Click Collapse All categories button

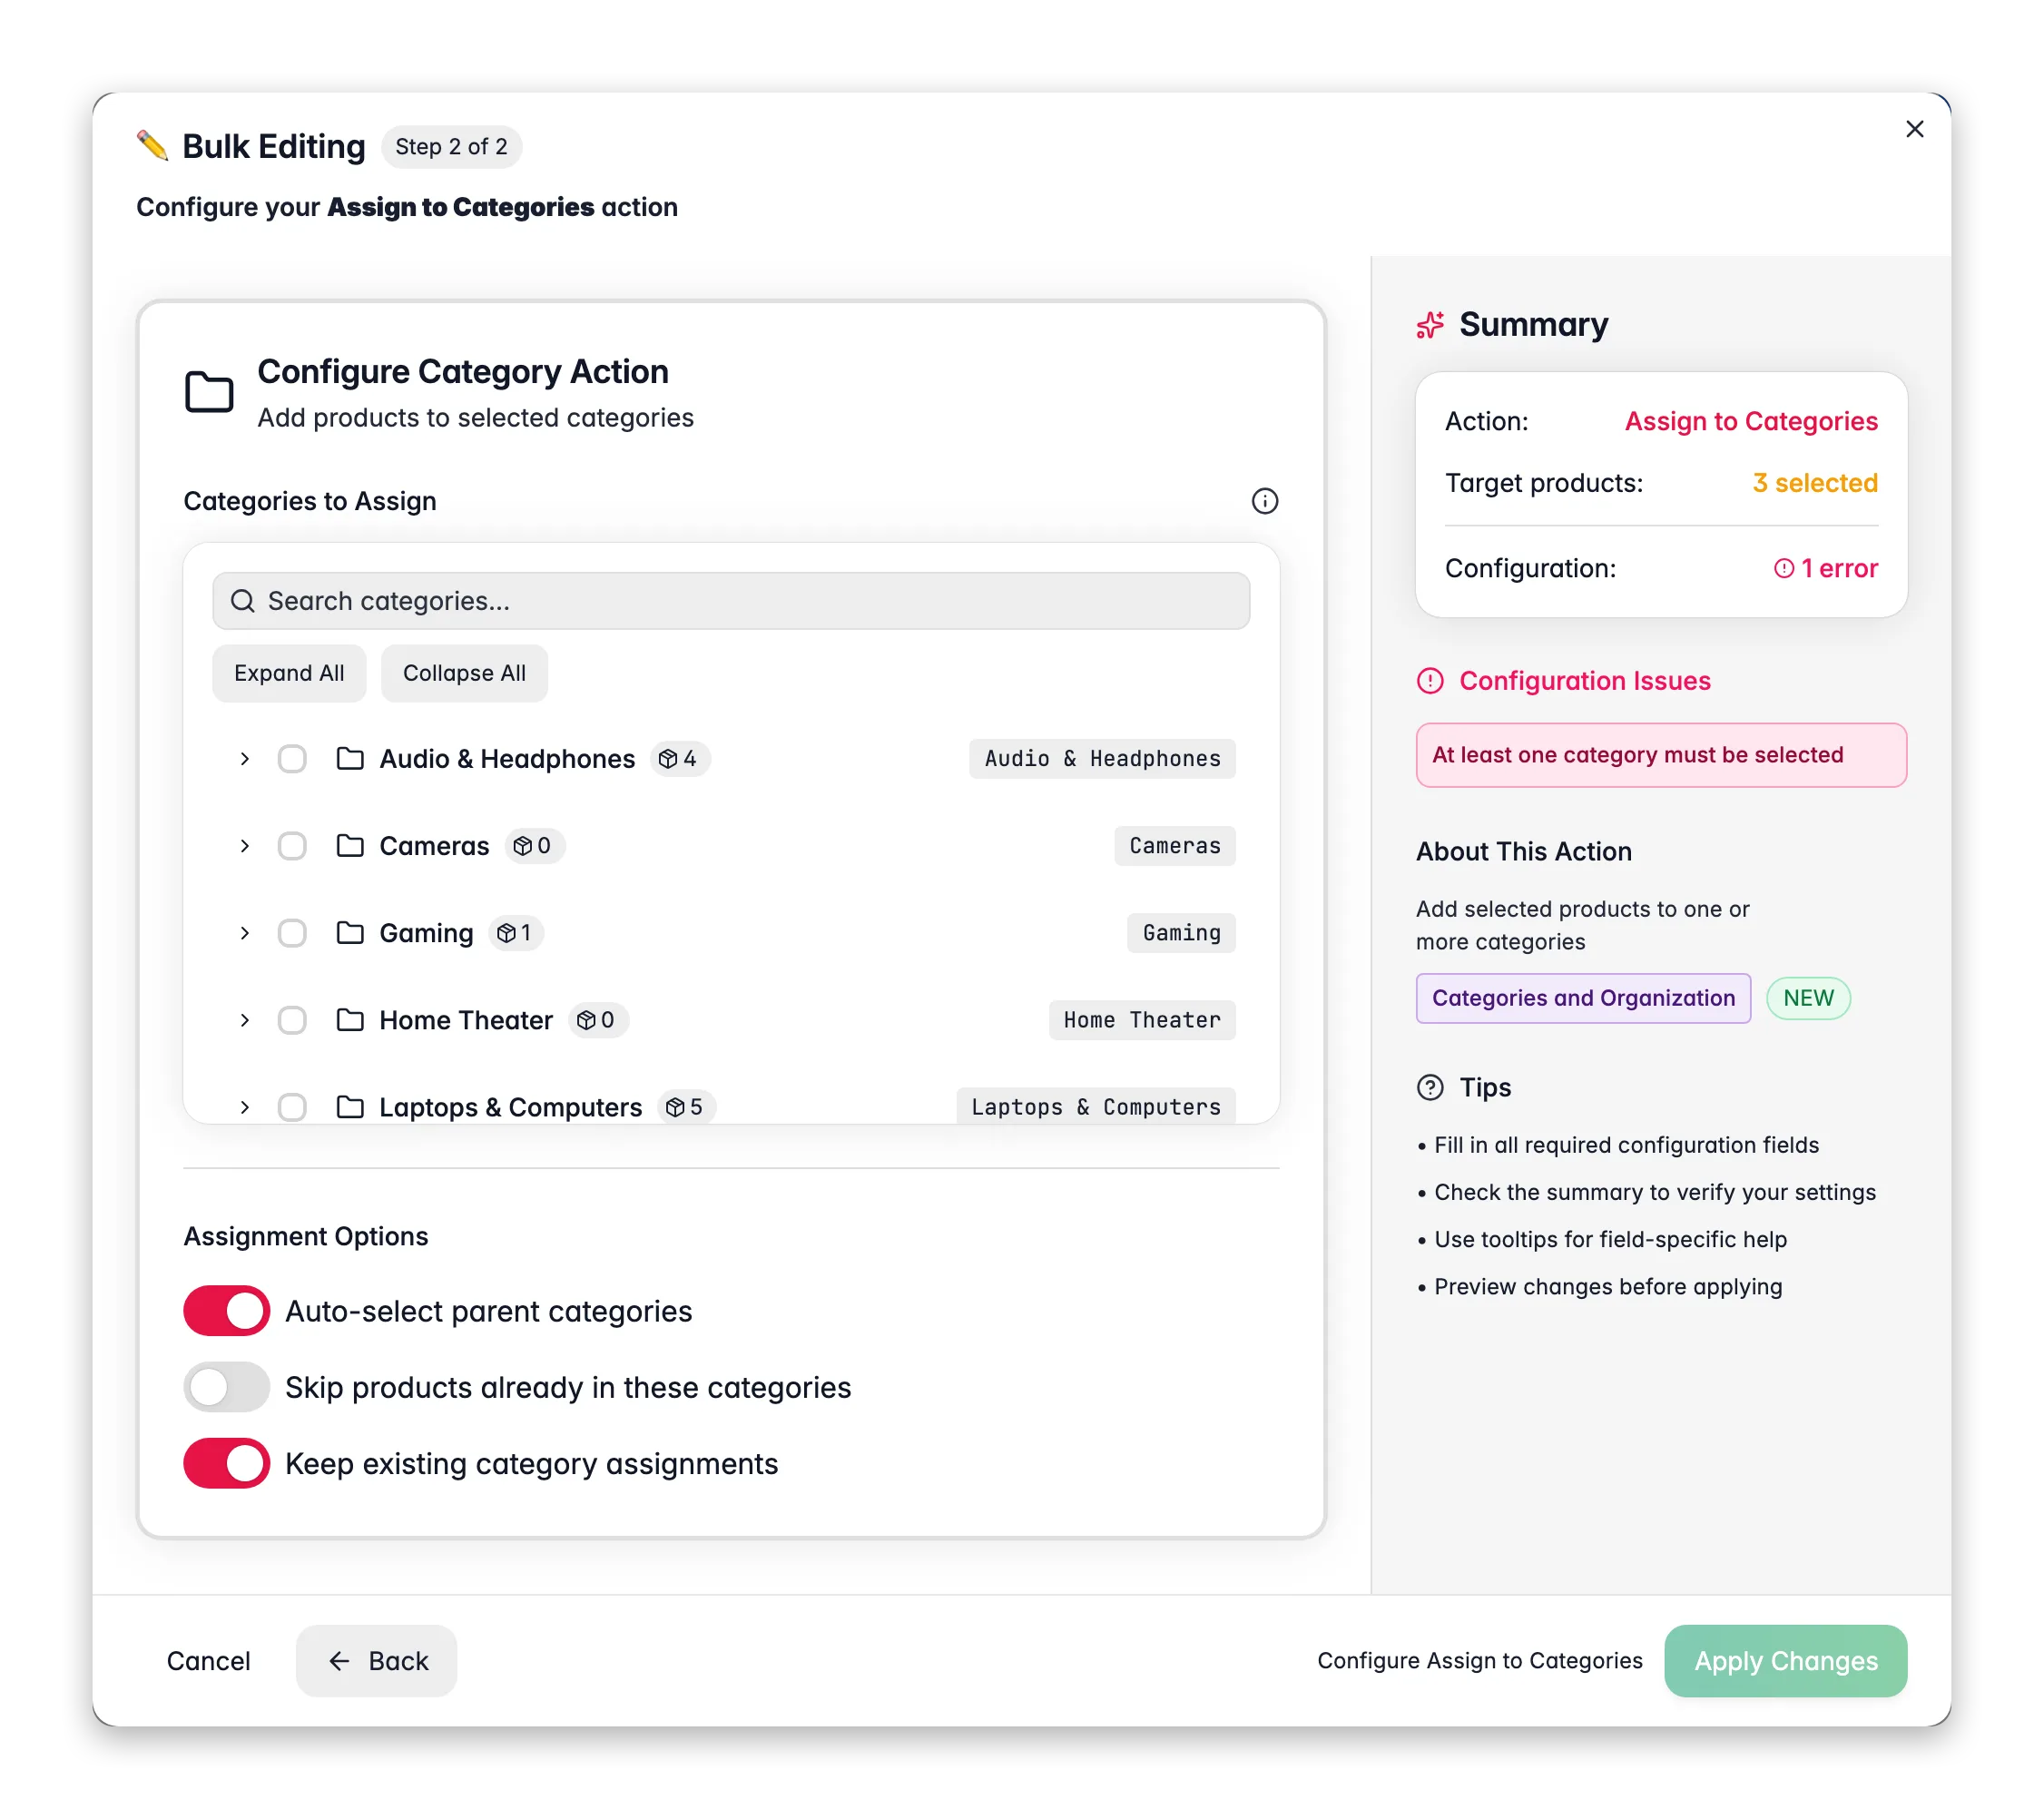(x=464, y=673)
